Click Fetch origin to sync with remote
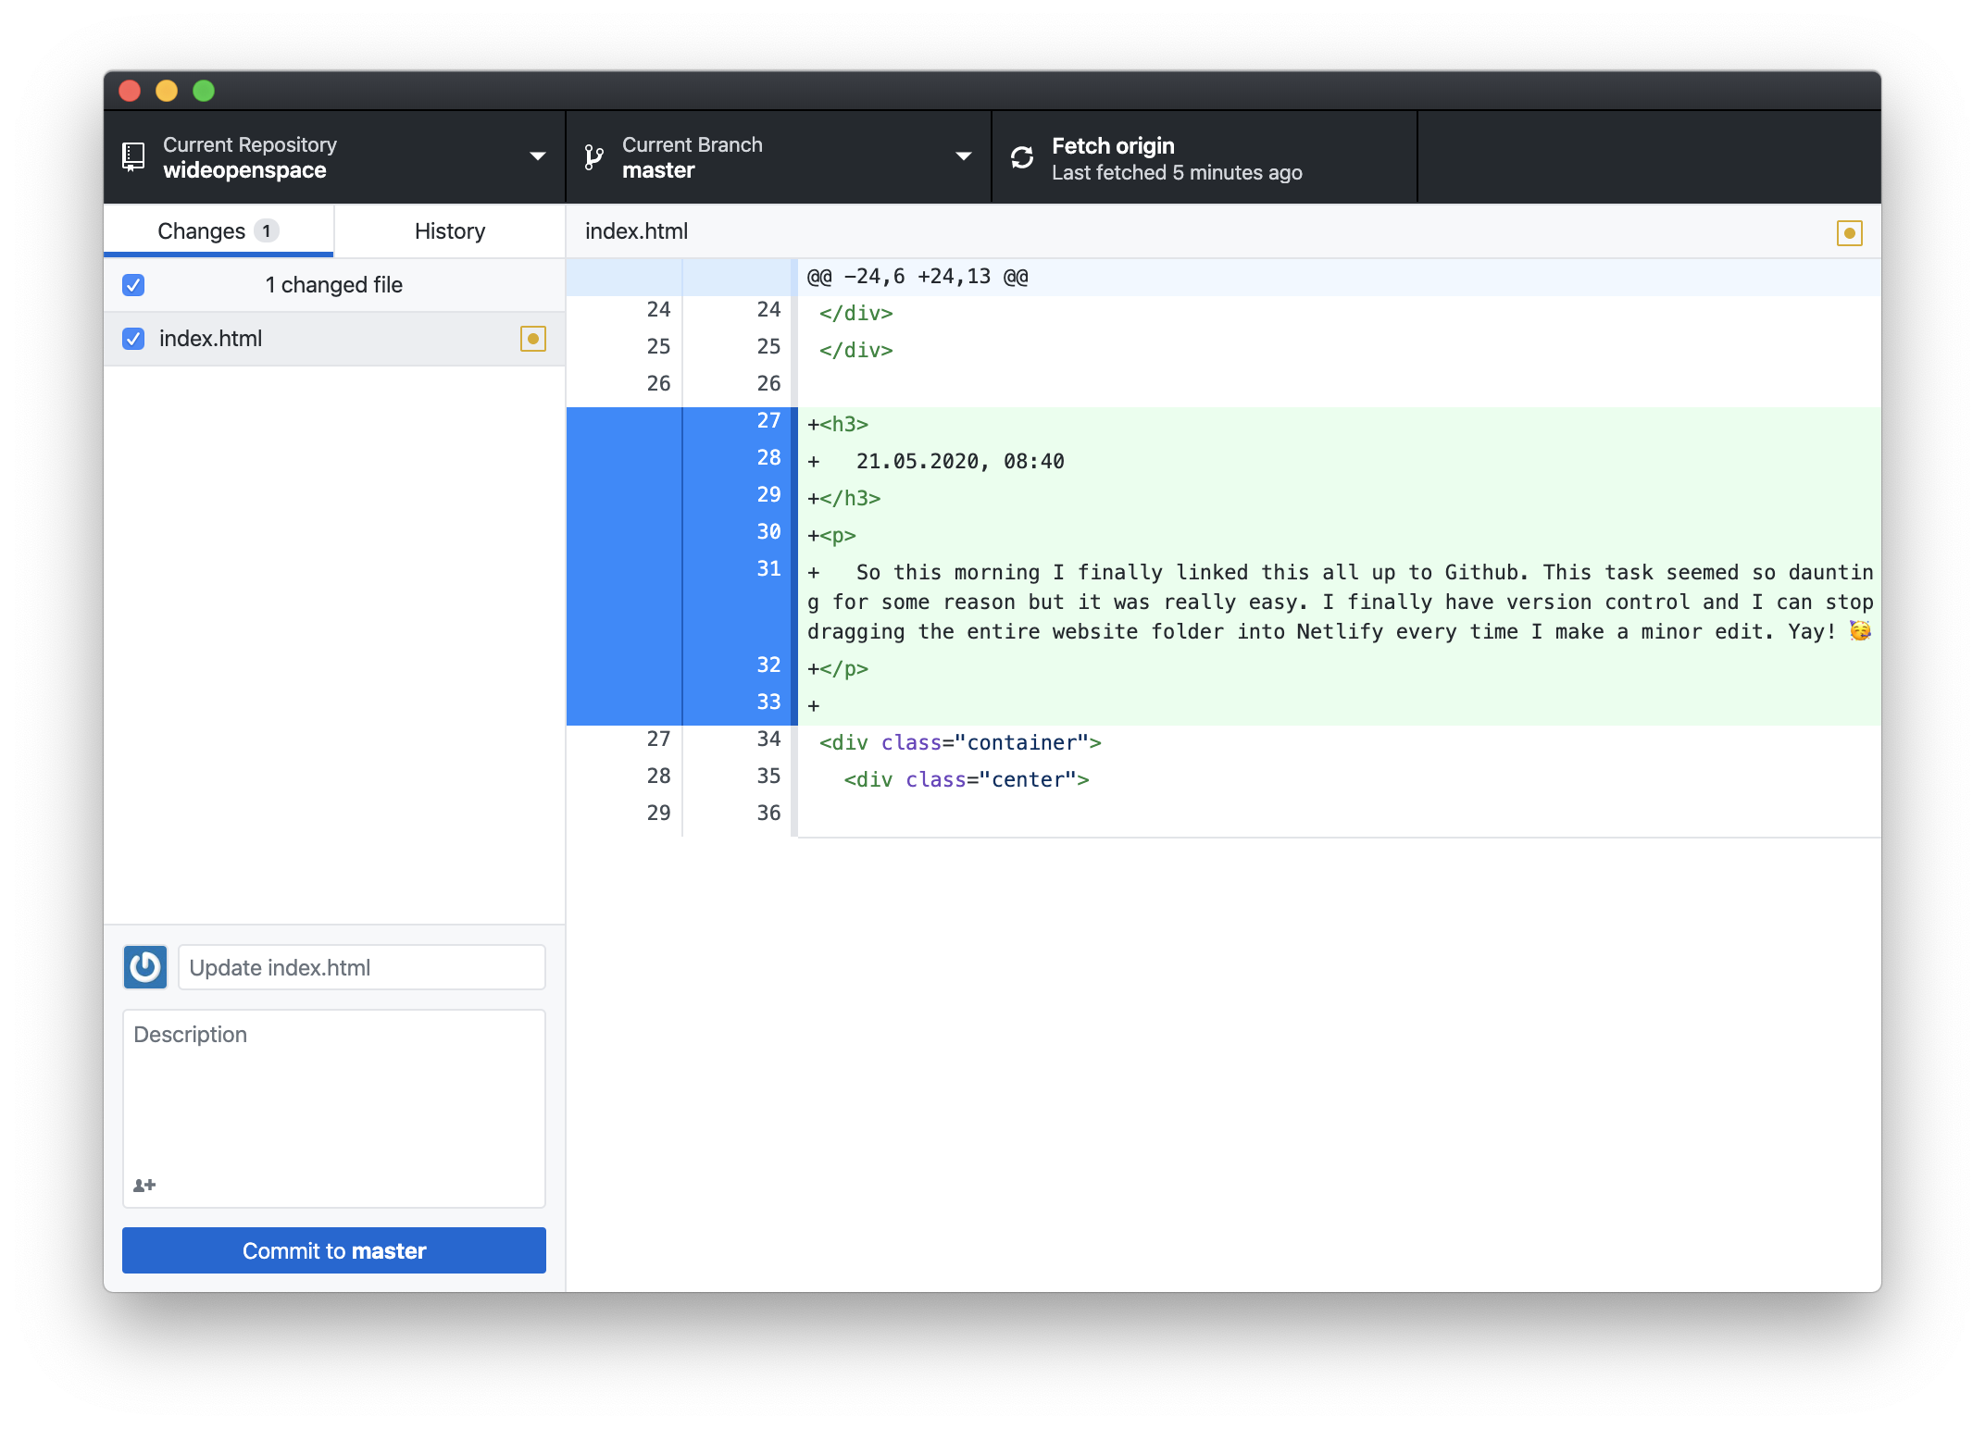 pyautogui.click(x=1176, y=156)
